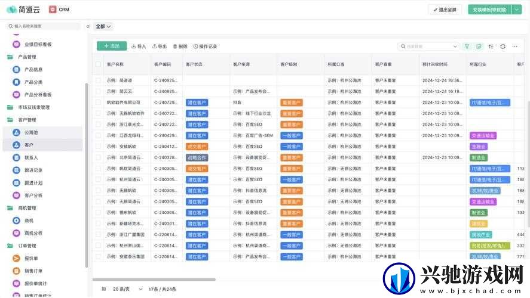Click the 客户编码 column header
The width and height of the screenshot is (530, 298).
tap(163, 64)
